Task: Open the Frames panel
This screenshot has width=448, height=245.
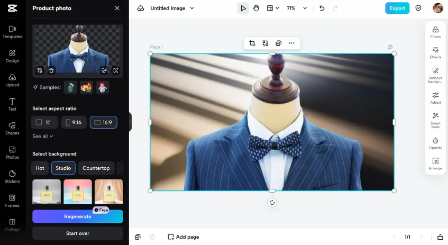Action: (12, 201)
